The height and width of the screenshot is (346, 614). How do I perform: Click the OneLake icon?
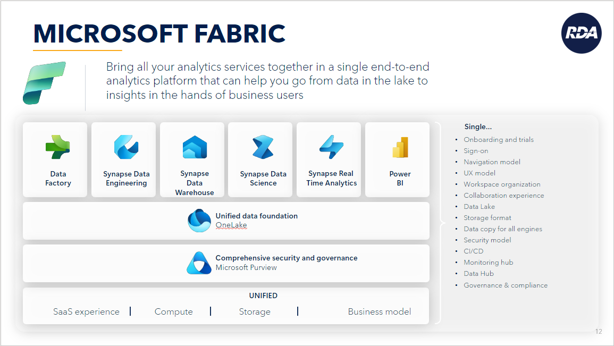(199, 220)
